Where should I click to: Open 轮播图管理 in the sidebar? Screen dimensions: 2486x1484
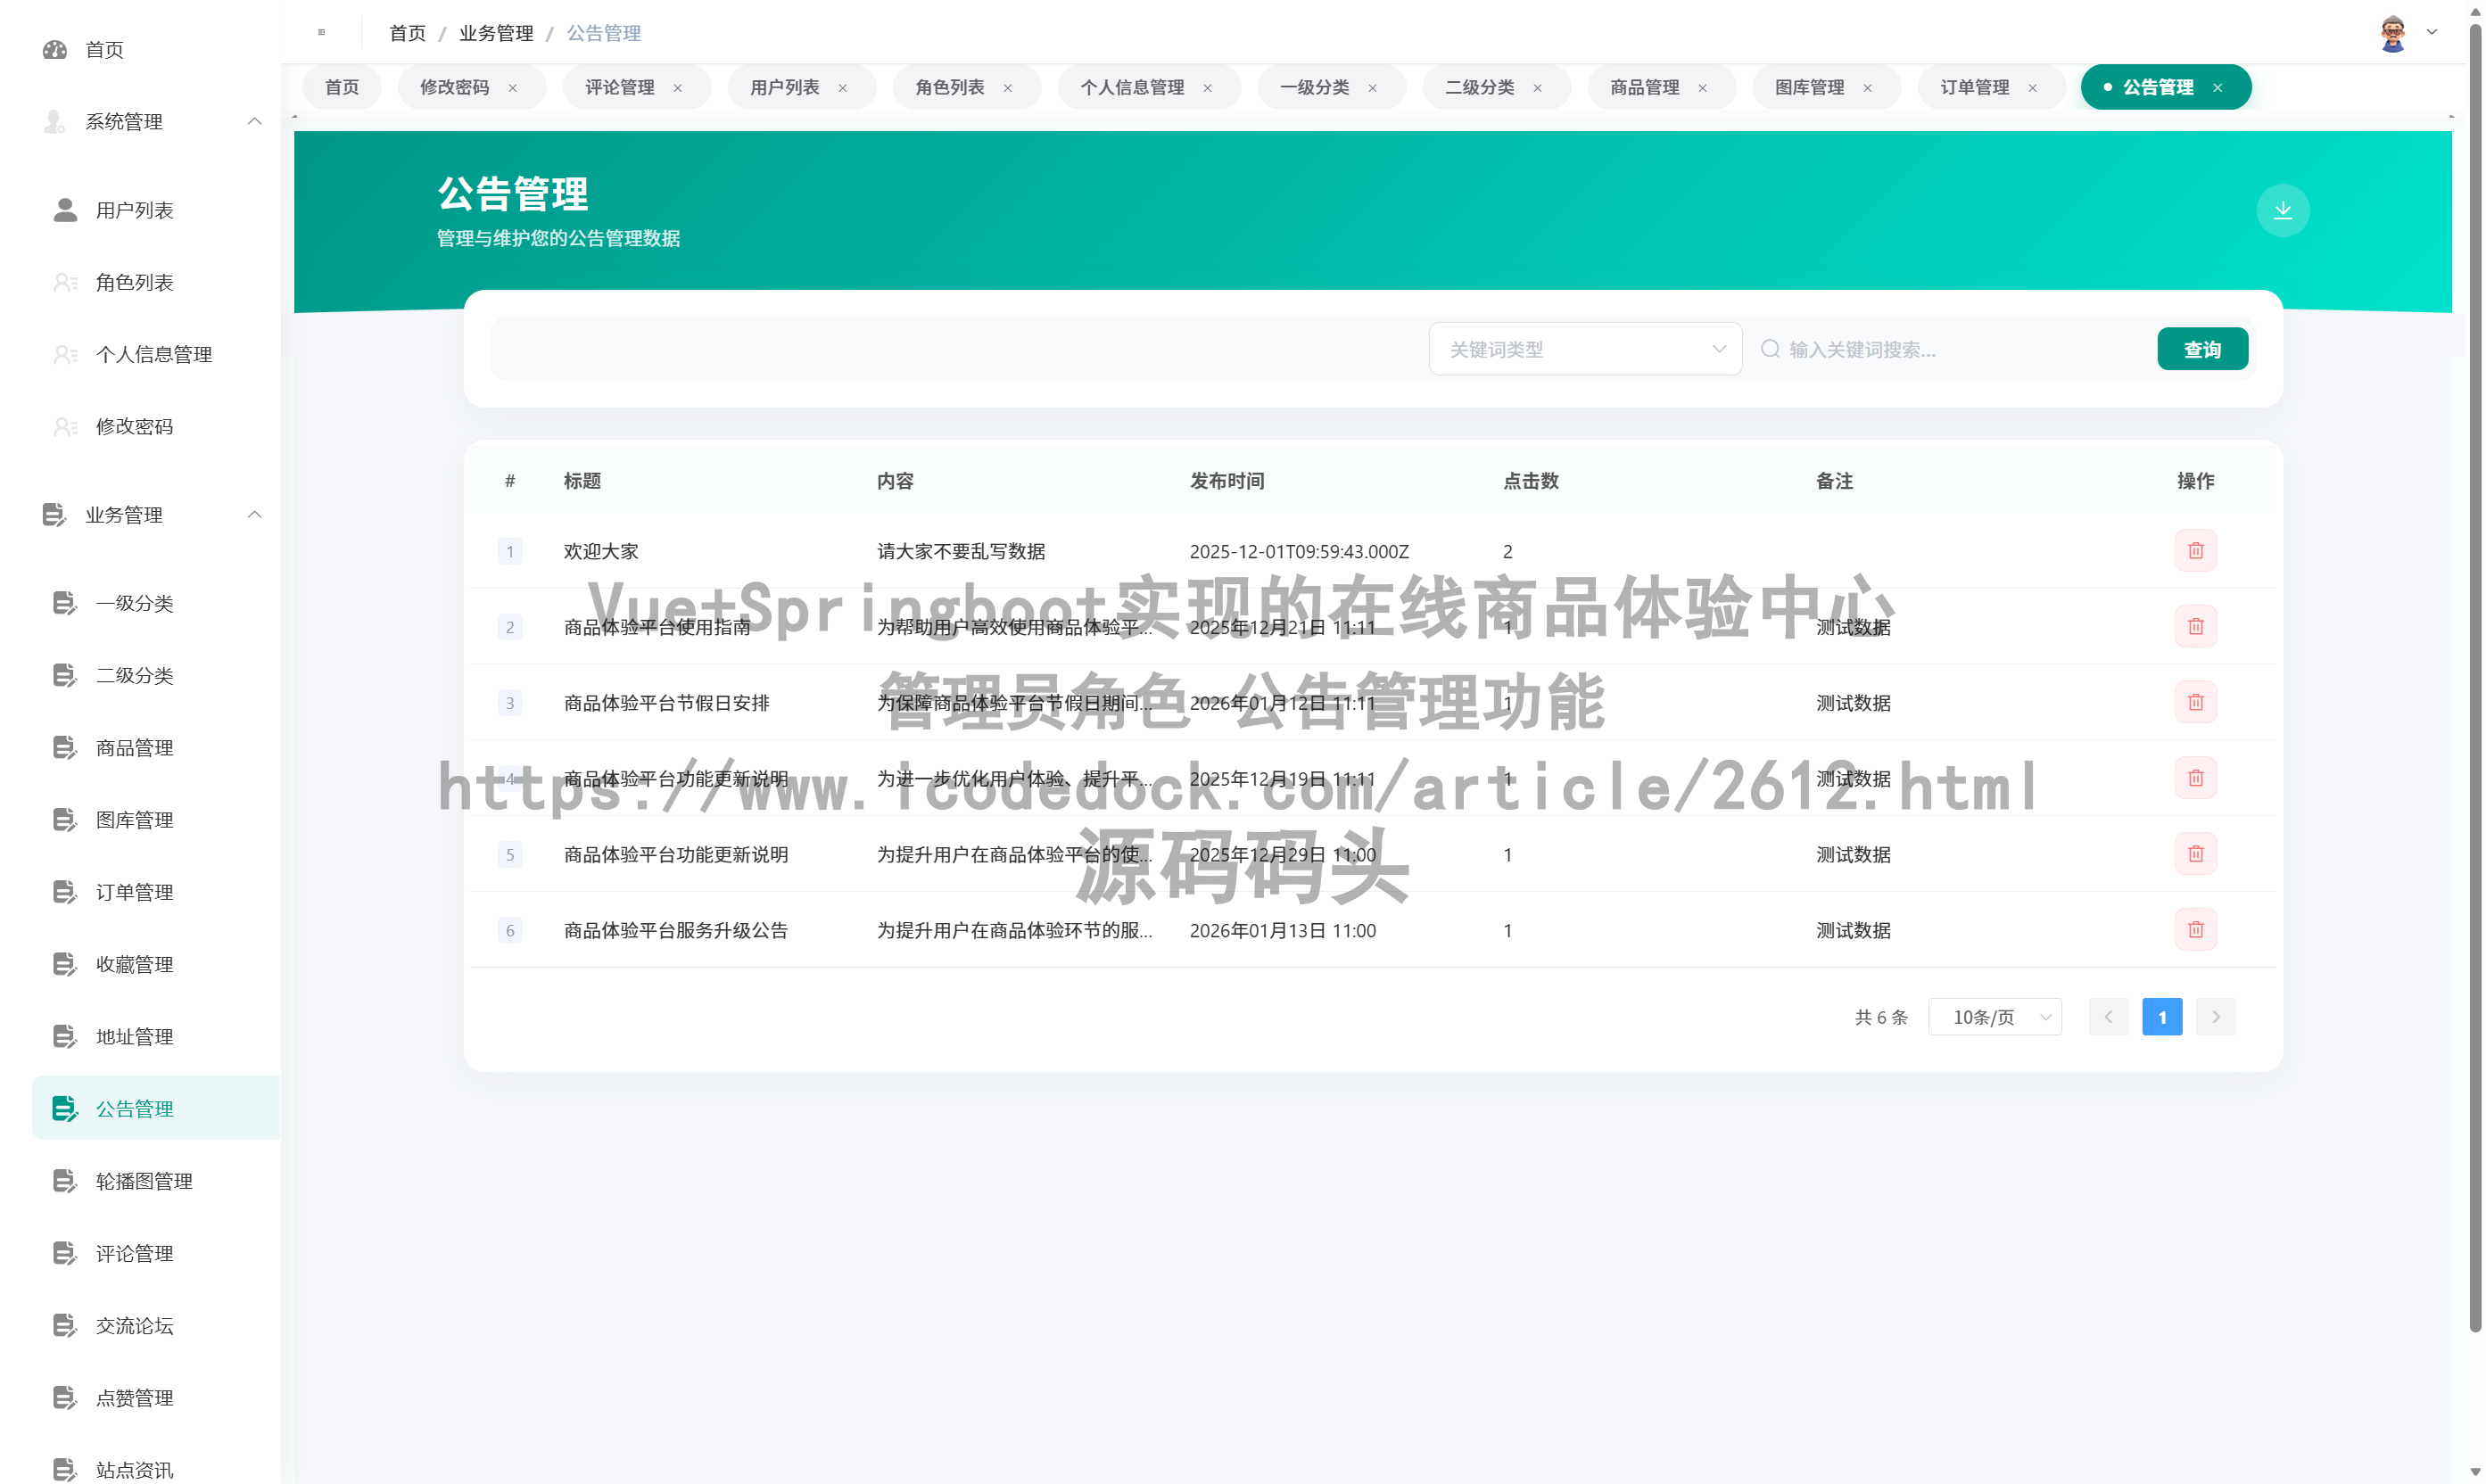click(144, 1180)
